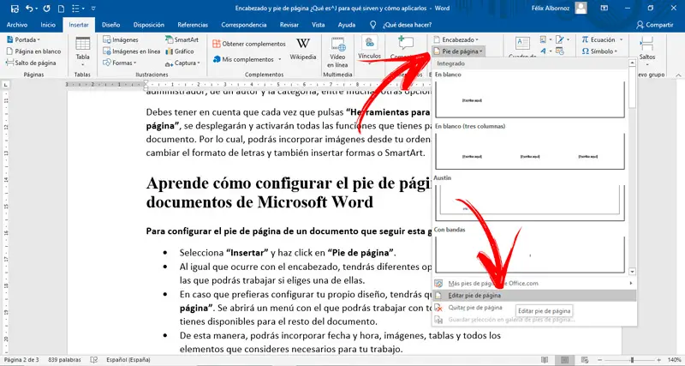Click the ribbon display options icon
Image resolution: width=685 pixels, height=366 pixels.
[x=605, y=8]
